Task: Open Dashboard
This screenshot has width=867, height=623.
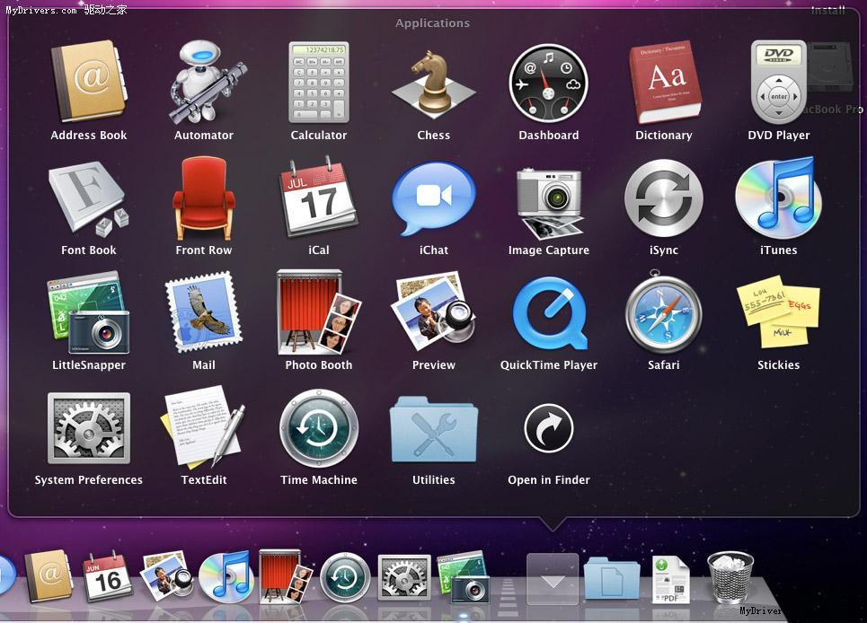Action: point(549,83)
